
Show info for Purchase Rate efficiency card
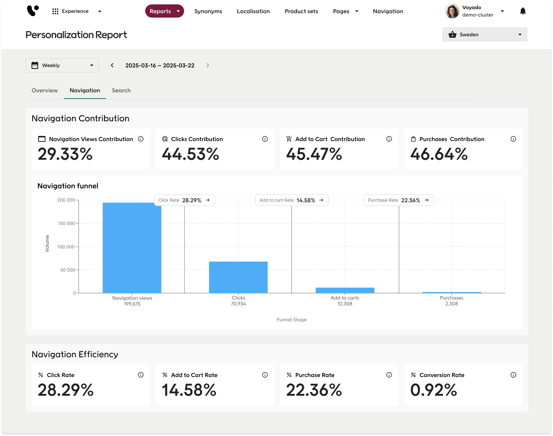pyautogui.click(x=389, y=375)
